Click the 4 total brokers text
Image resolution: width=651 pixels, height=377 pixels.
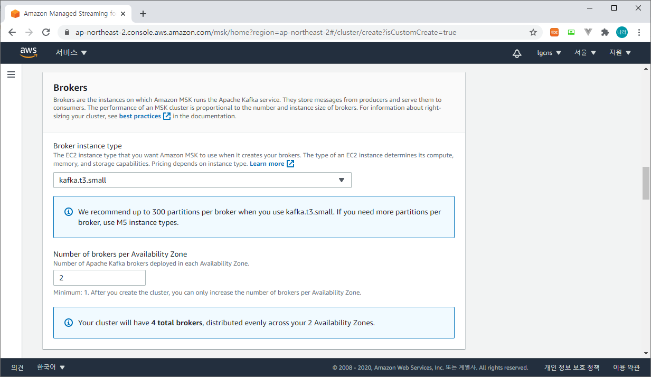click(177, 323)
